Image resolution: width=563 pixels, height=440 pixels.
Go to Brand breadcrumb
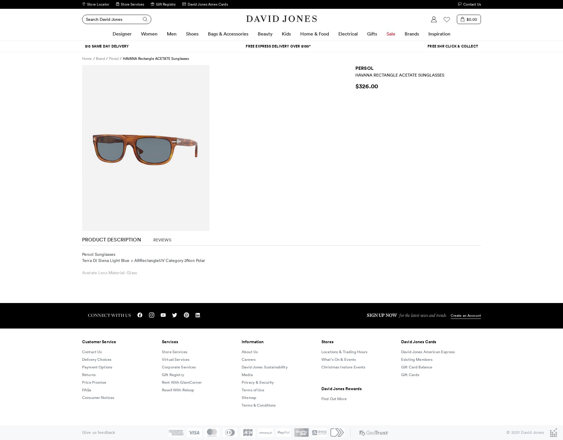100,59
